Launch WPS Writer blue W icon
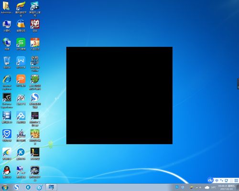 coord(21,61)
